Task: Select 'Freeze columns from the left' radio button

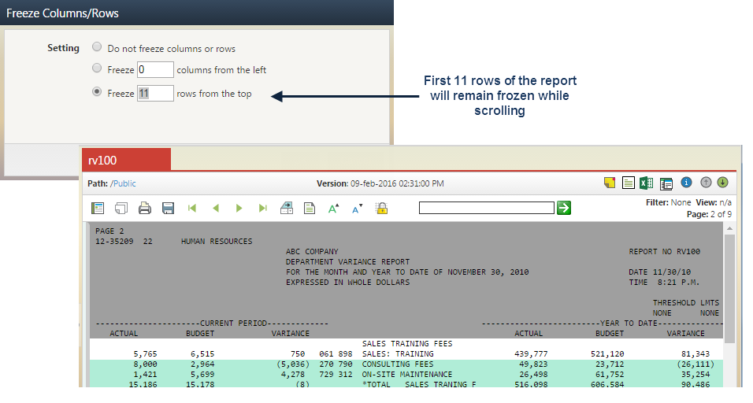Action: pos(97,68)
